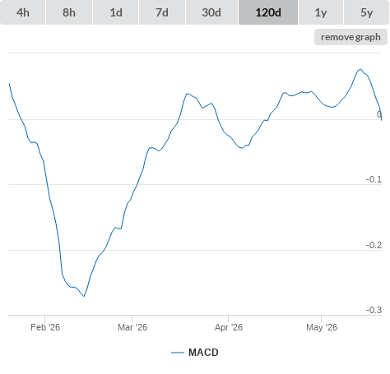This screenshot has height=374, width=390.
Task: Click the -0.3 y-axis label
Action: click(x=374, y=310)
